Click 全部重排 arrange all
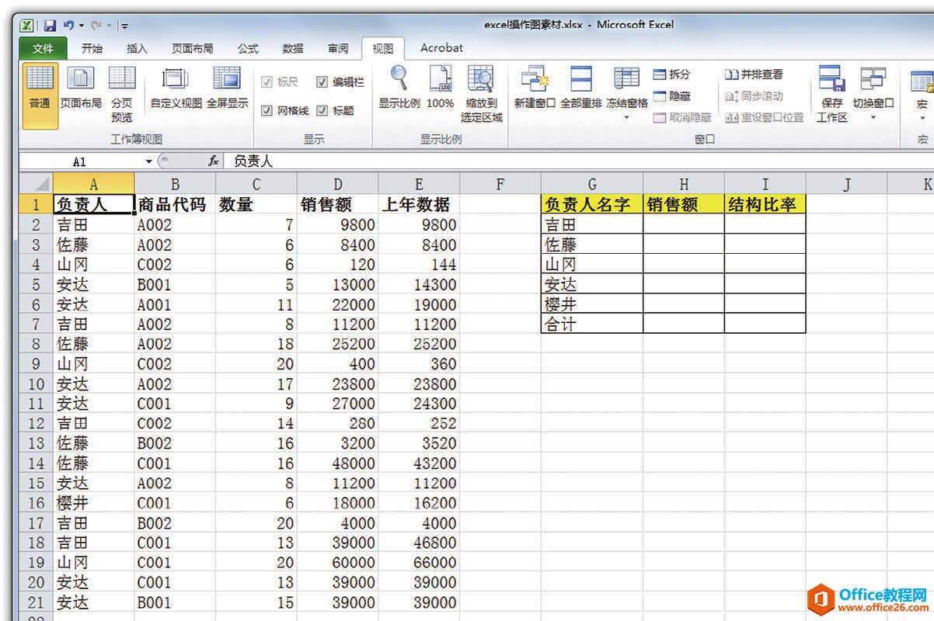Viewport: 934px width, 621px height. point(581,88)
